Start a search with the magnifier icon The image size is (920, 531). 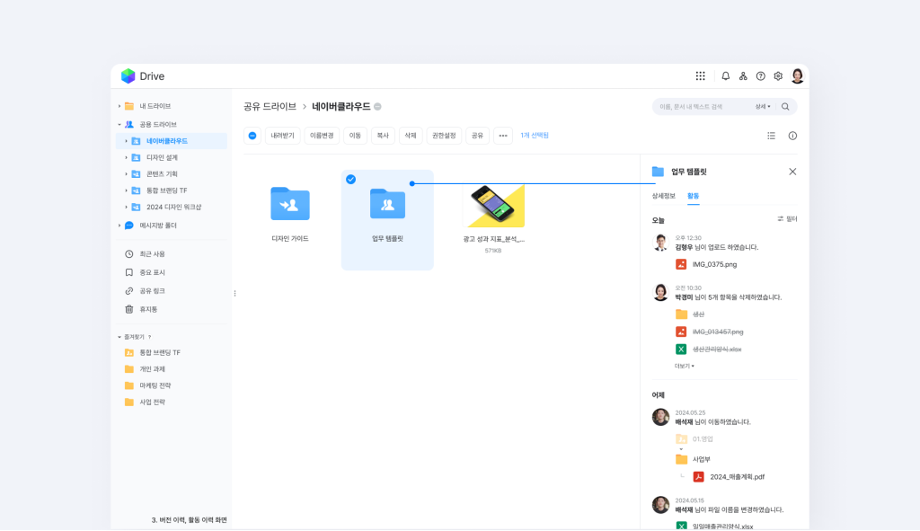click(x=783, y=106)
